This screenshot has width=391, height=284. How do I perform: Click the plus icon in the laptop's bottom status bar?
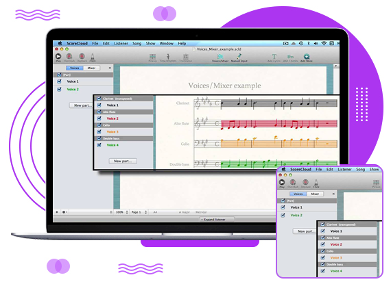click(57, 212)
